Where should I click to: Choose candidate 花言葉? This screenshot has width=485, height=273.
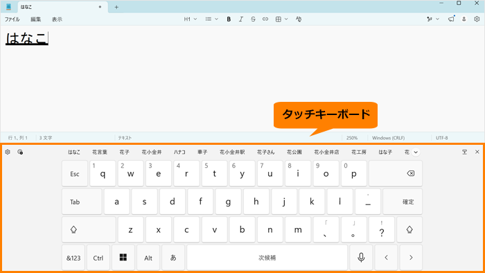100,152
